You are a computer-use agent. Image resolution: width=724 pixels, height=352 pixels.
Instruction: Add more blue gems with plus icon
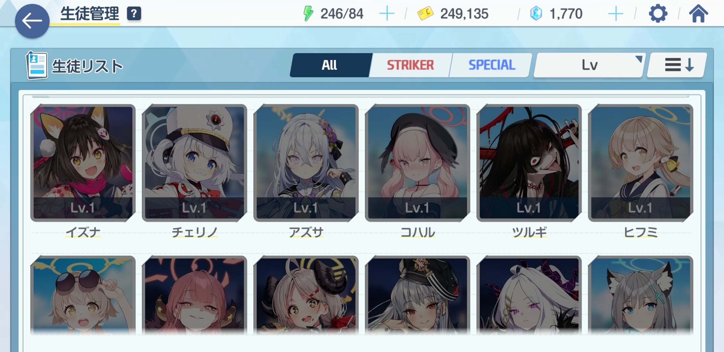point(615,14)
